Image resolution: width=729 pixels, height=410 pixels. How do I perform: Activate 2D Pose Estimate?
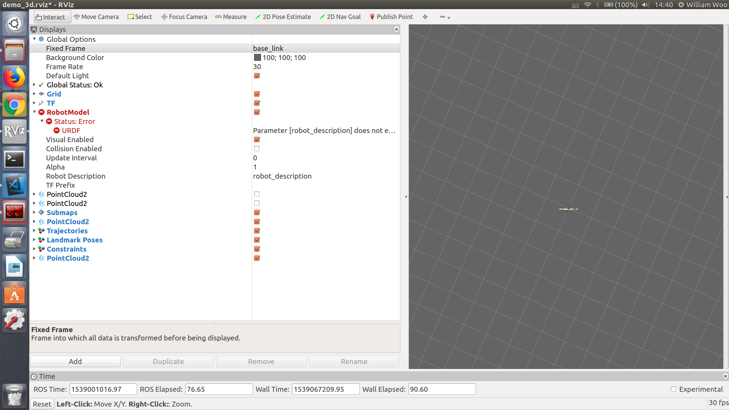[x=283, y=17]
